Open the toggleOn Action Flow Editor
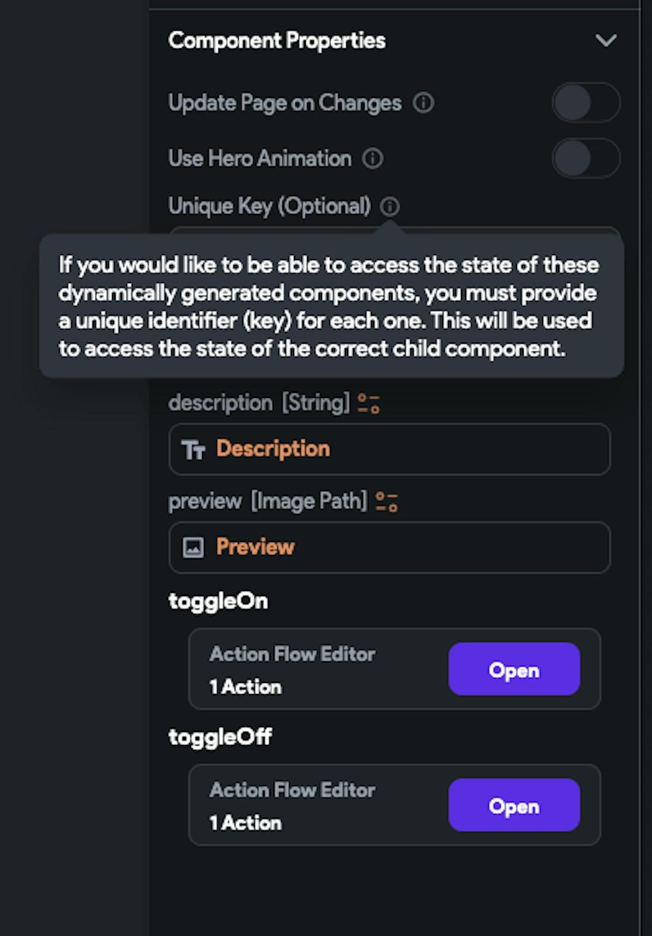The height and width of the screenshot is (936, 652). click(514, 669)
